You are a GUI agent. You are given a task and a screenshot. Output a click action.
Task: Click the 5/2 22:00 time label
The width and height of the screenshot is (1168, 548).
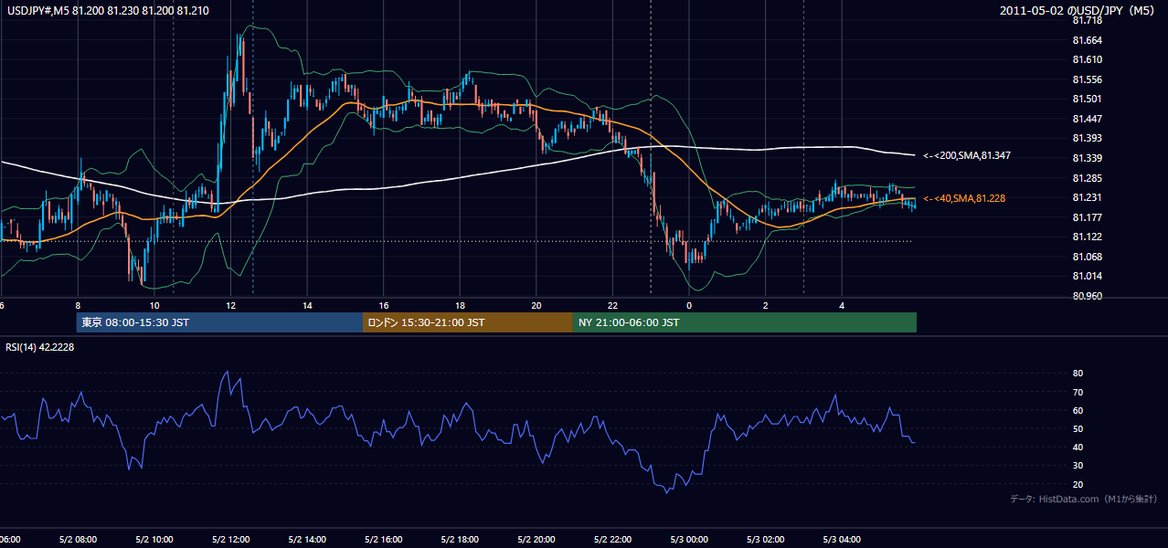click(612, 540)
